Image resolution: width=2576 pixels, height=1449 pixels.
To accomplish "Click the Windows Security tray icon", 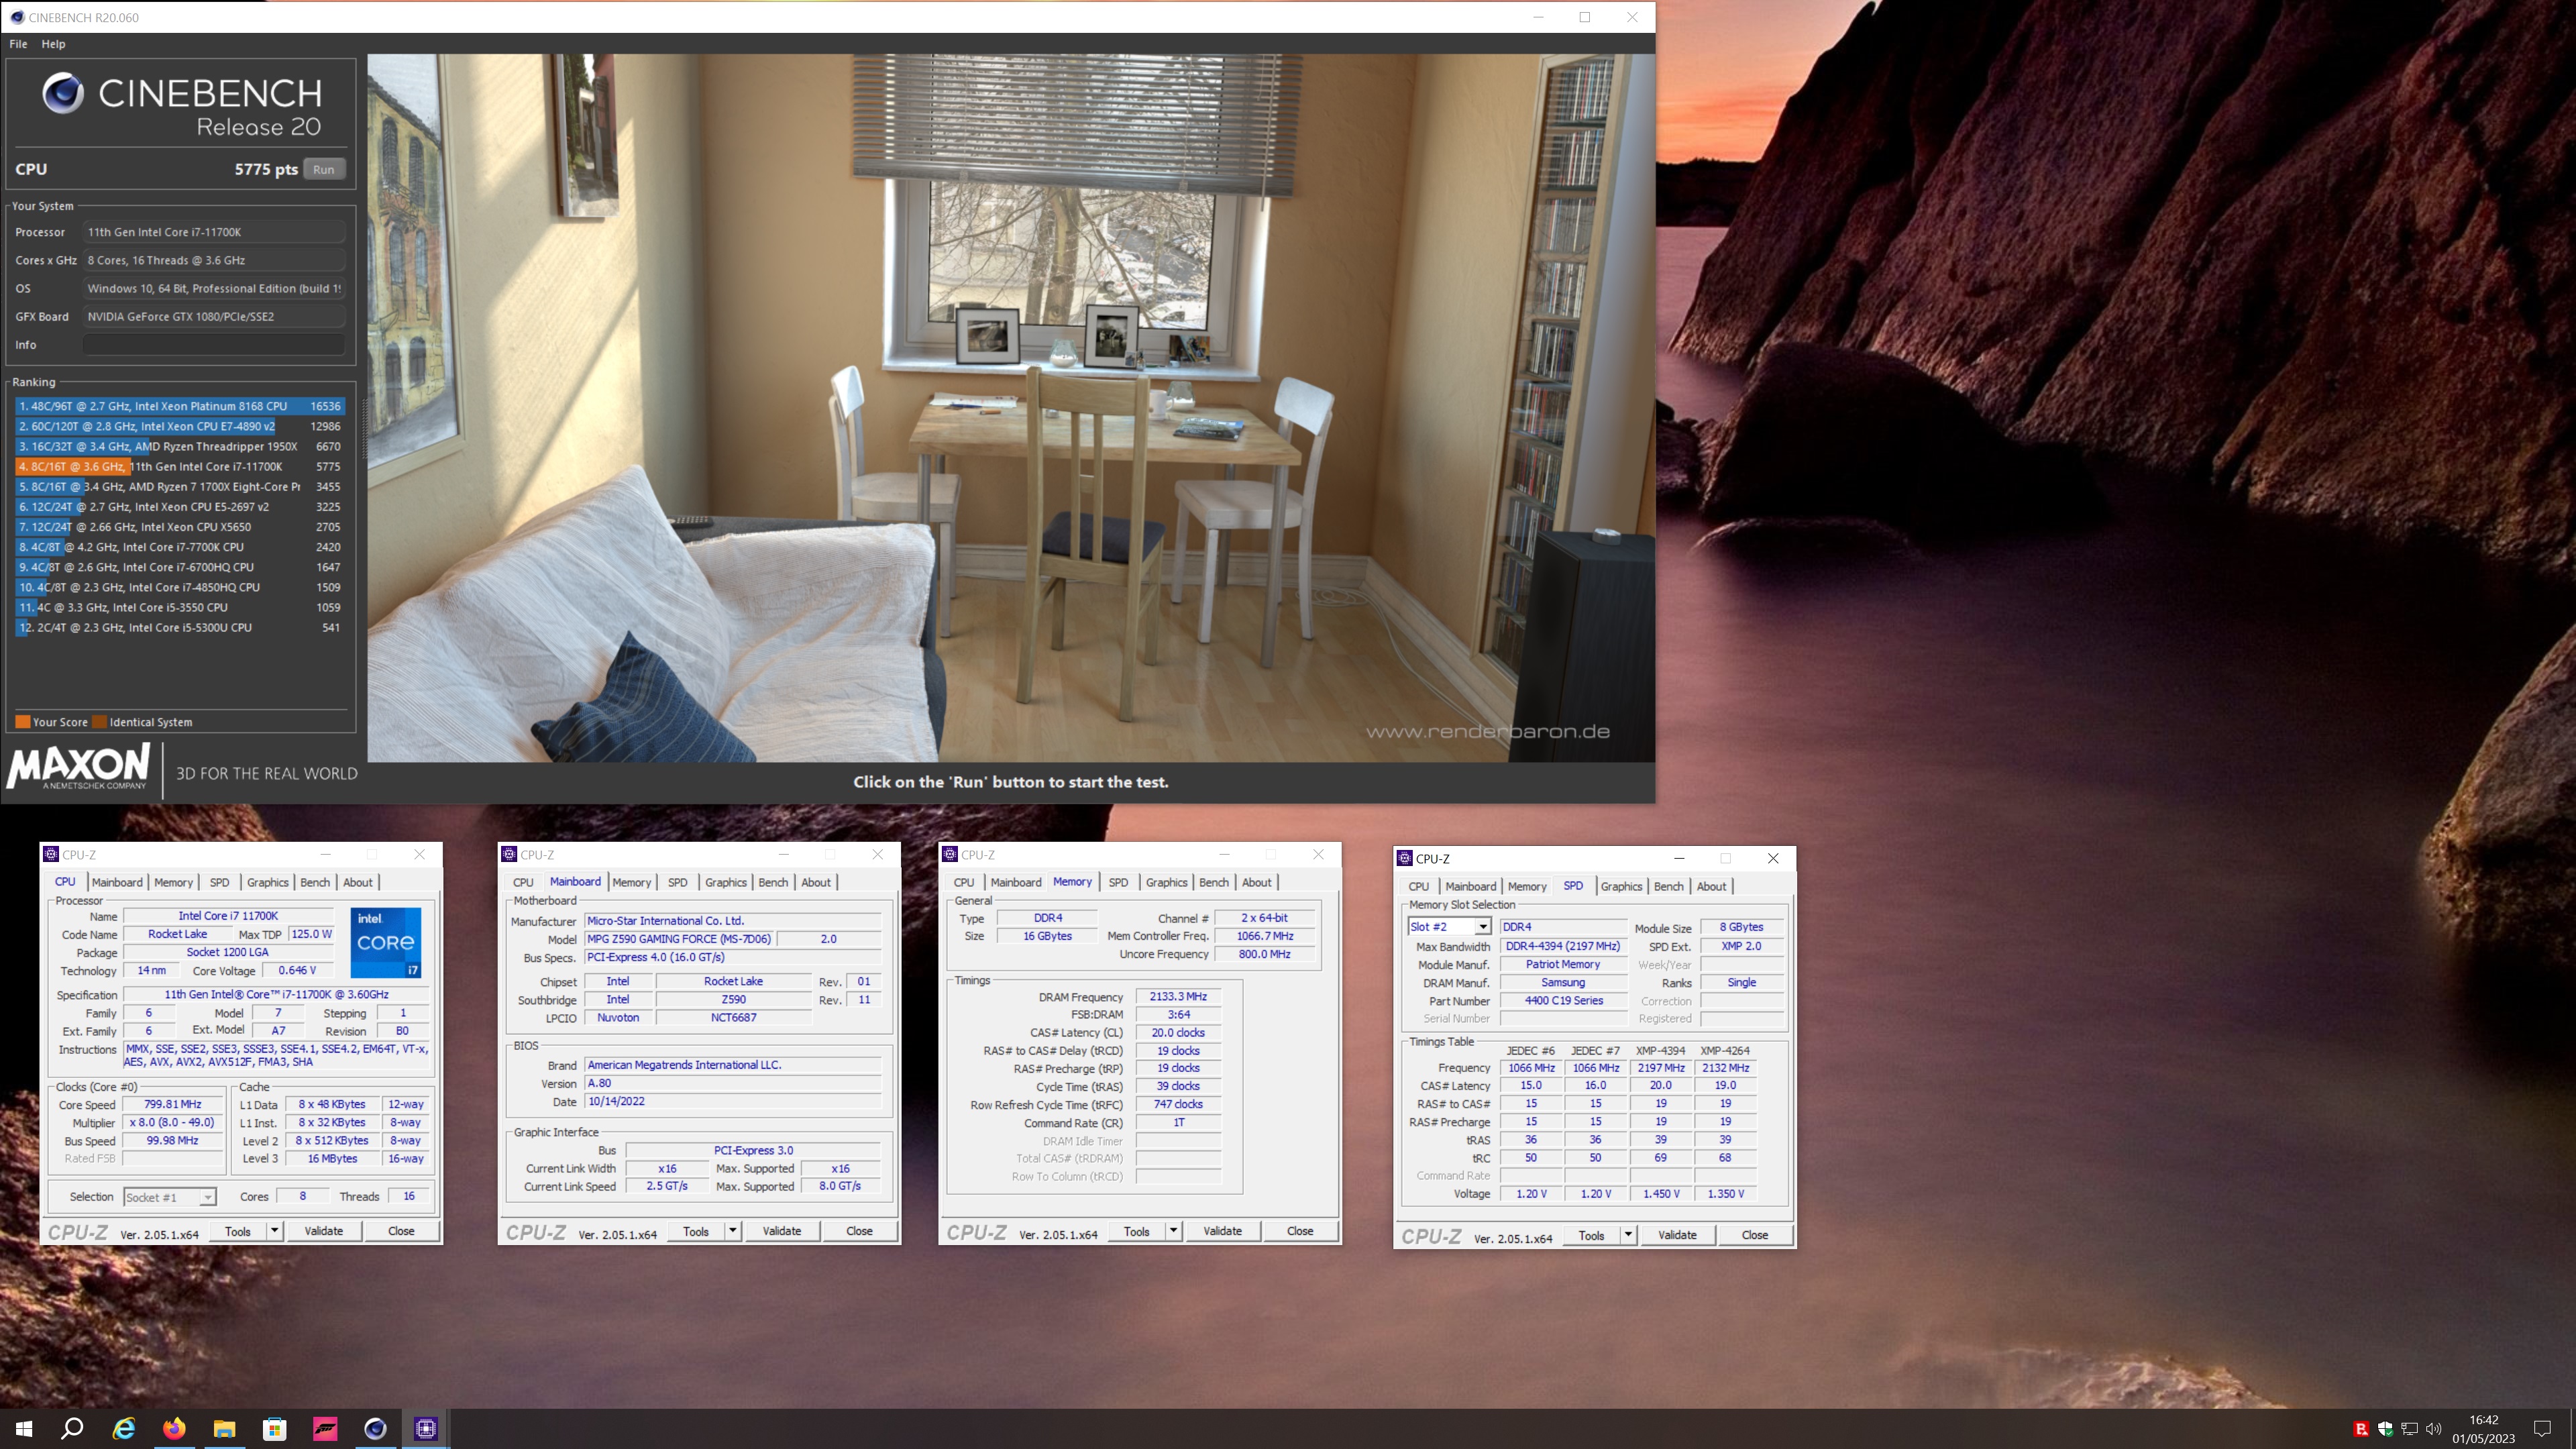I will tap(2385, 1428).
